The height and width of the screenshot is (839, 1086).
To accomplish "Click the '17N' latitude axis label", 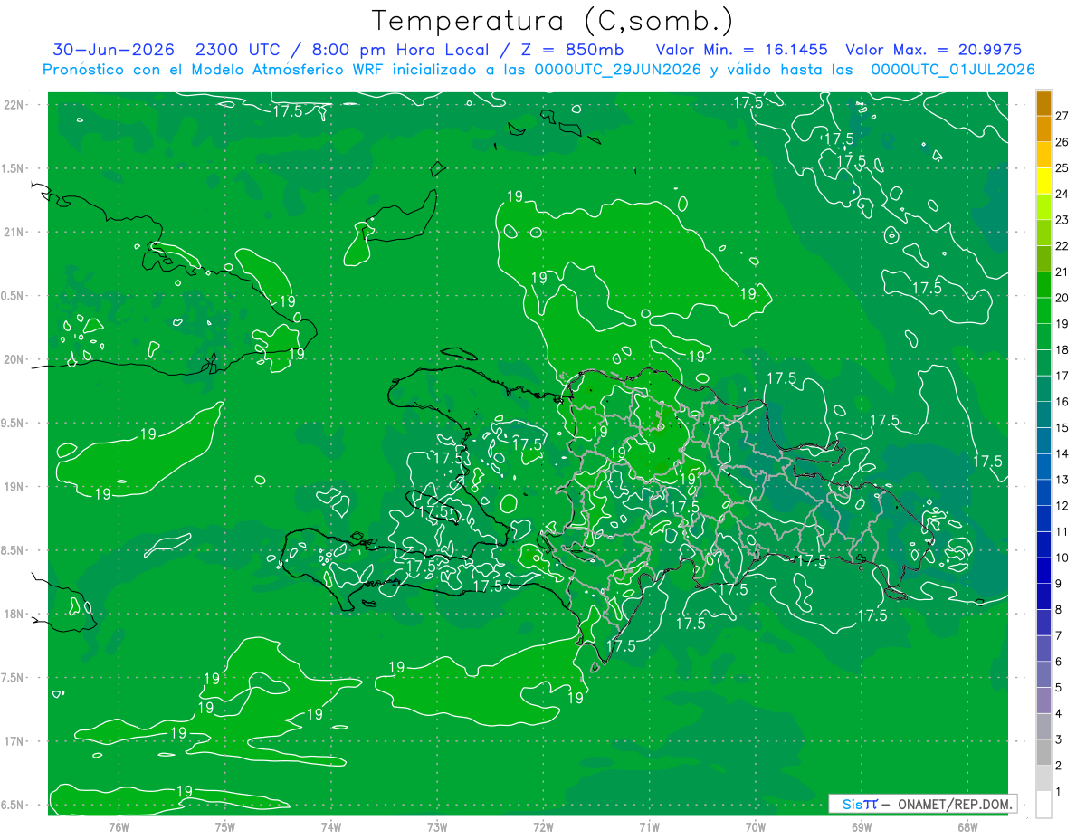I will [14, 741].
